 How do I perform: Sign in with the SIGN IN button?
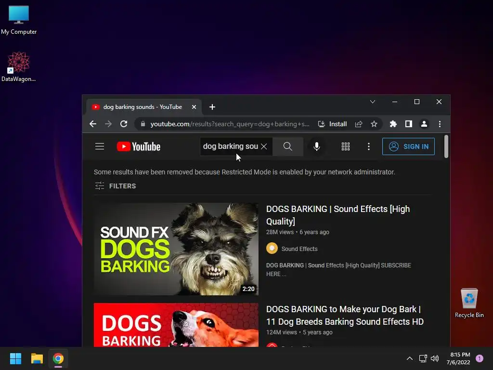pos(408,146)
